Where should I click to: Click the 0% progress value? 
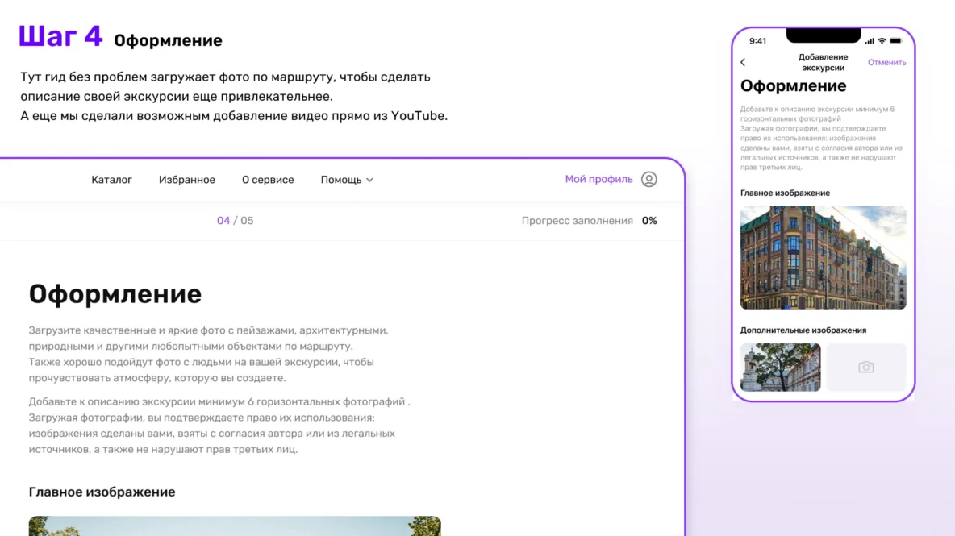click(649, 220)
